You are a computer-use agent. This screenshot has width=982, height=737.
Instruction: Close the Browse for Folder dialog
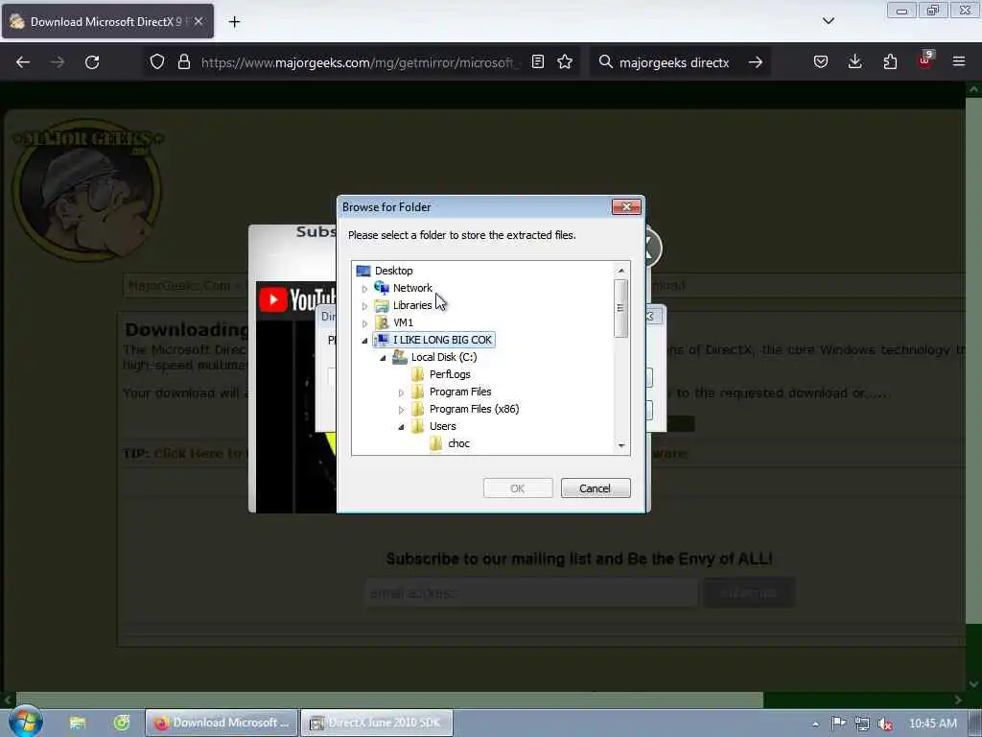pos(625,207)
